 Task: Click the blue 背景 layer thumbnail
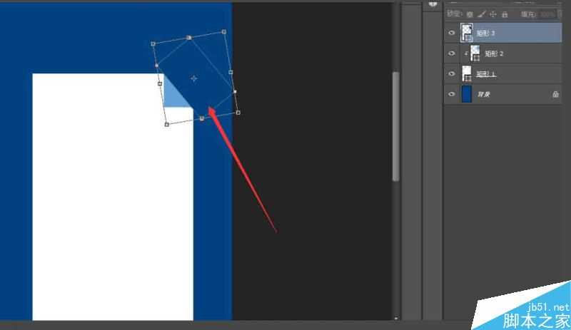(x=468, y=94)
